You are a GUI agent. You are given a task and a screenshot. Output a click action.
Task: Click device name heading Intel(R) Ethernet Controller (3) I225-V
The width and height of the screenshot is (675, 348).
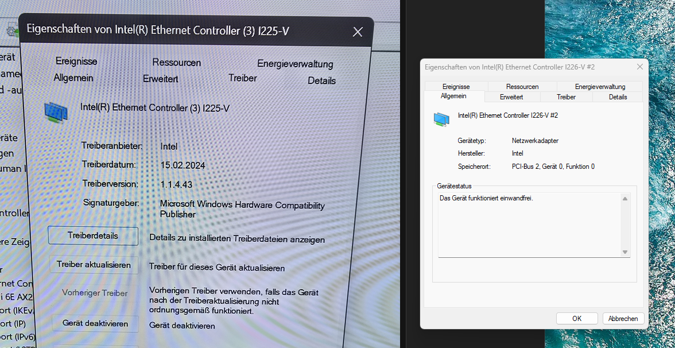(155, 108)
